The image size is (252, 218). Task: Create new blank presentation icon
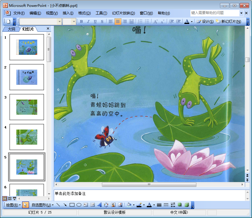click(9, 22)
